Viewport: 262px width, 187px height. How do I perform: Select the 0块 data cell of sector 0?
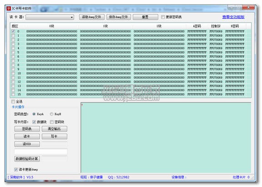pos(52,31)
